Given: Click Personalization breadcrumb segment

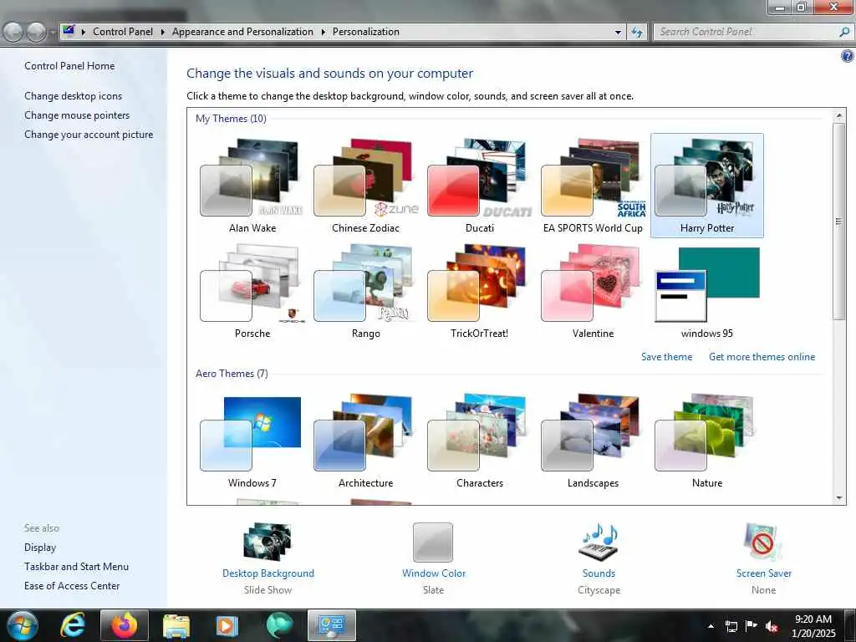Looking at the screenshot, I should coord(366,32).
